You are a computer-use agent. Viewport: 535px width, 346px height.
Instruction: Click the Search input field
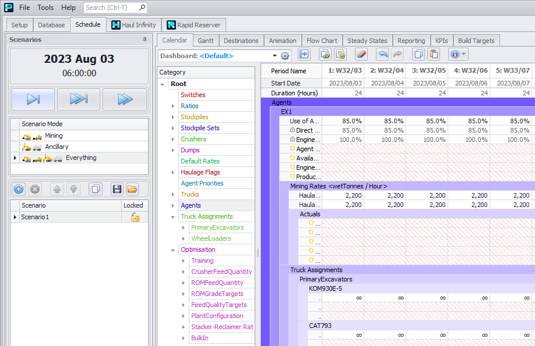tap(111, 8)
